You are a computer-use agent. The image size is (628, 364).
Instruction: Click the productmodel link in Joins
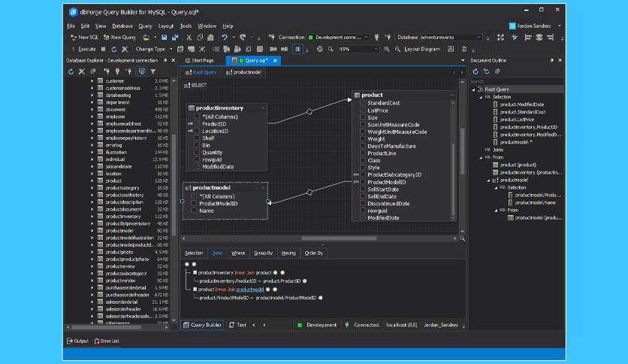click(x=250, y=290)
